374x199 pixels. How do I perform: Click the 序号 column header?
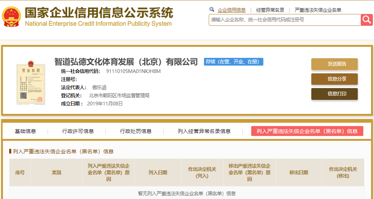pos(20,172)
